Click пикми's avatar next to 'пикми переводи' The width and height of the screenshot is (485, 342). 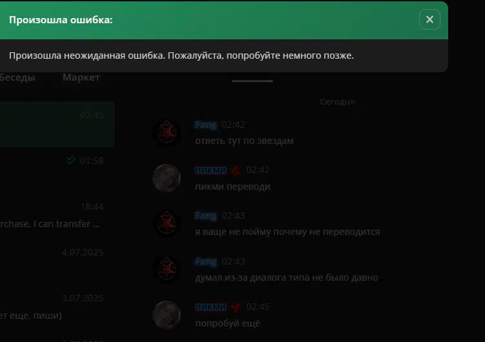167,178
